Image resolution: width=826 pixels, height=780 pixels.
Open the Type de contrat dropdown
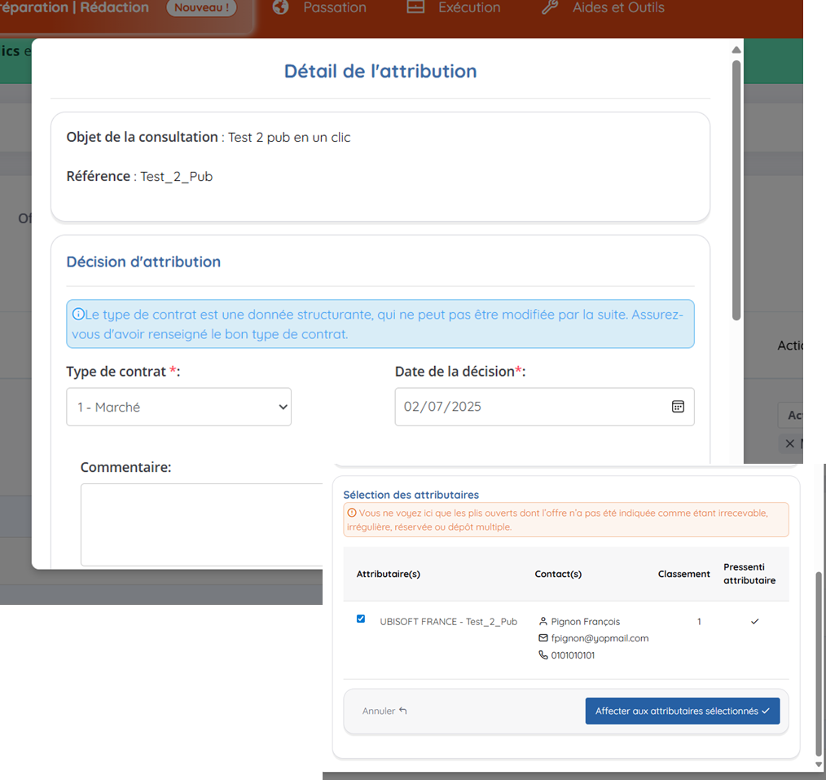pyautogui.click(x=178, y=407)
